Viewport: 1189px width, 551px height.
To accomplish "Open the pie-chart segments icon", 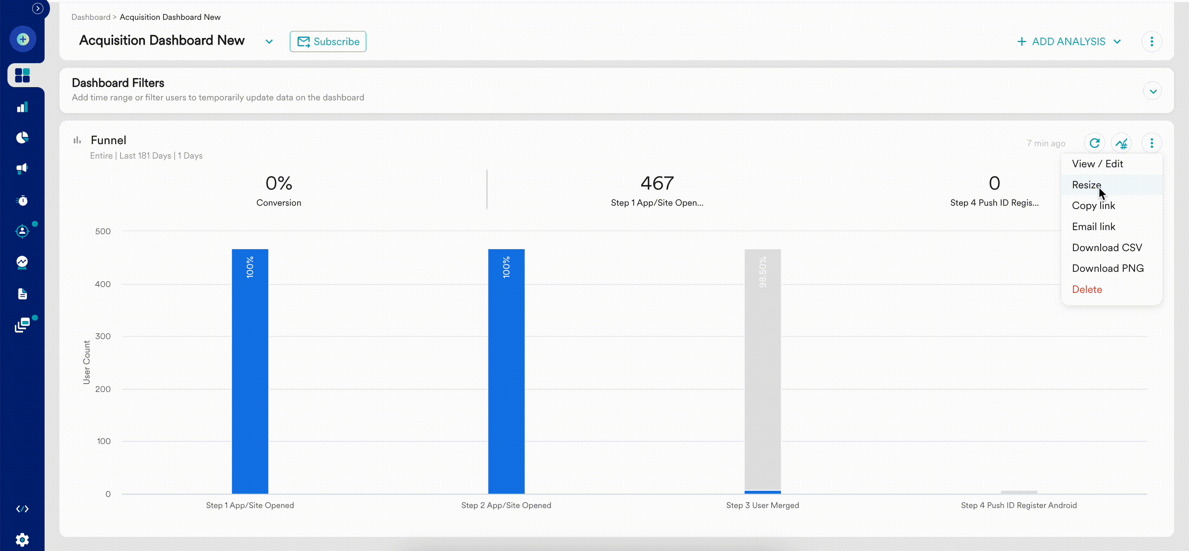I will coord(22,137).
